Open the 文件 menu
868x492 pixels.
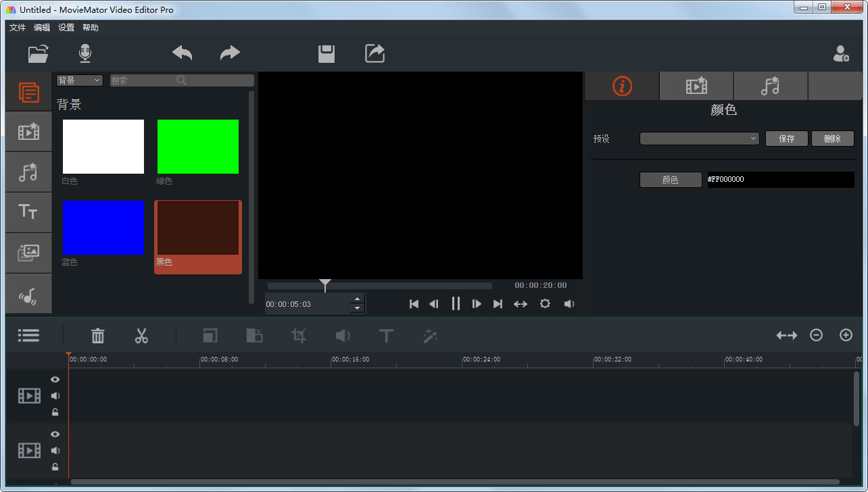tap(18, 28)
